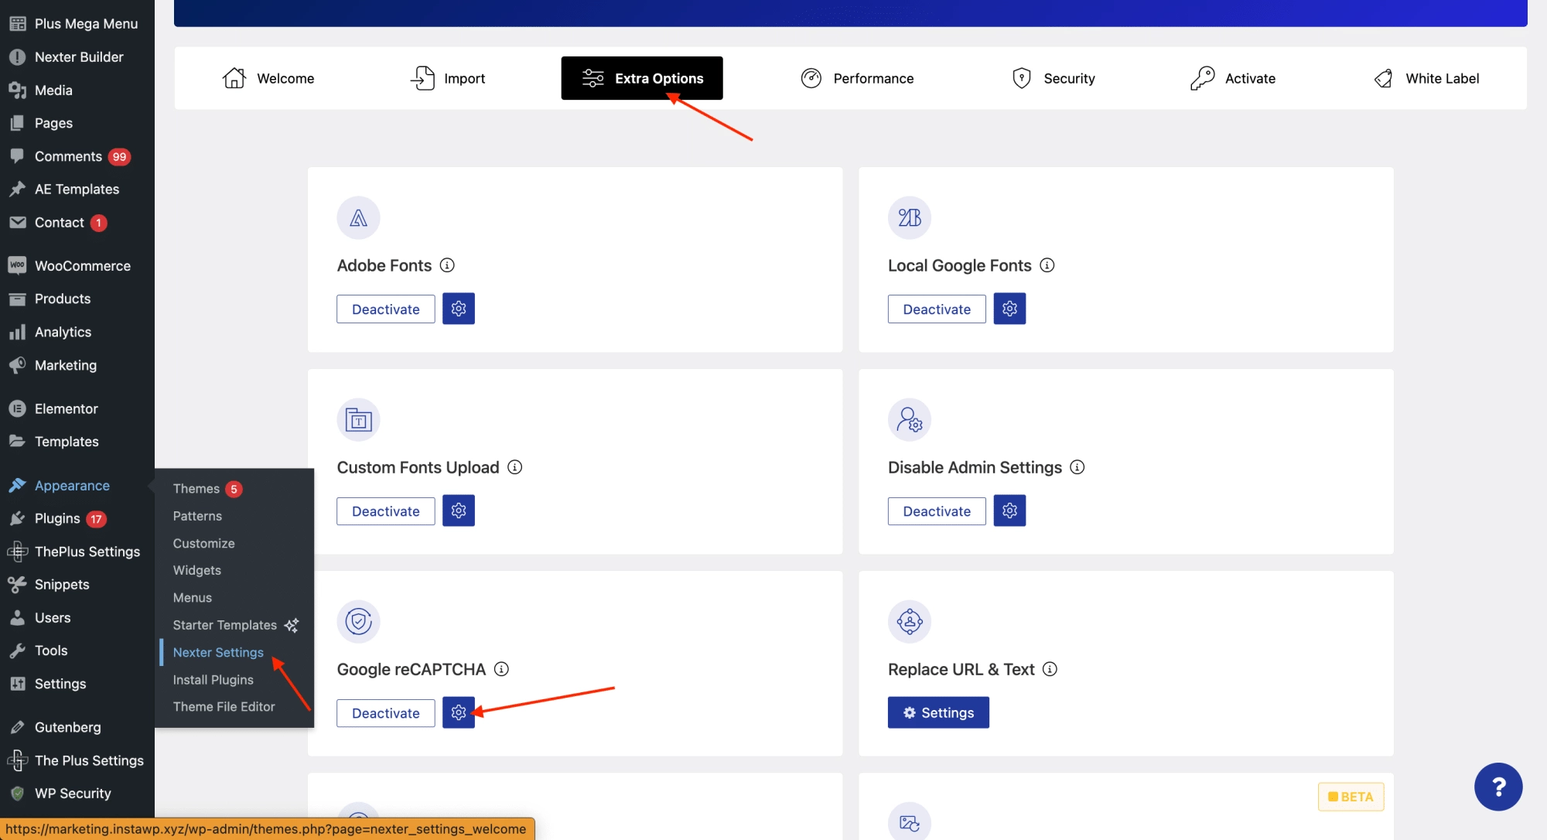The height and width of the screenshot is (840, 1547).
Task: Deactivate Custom Fonts Upload
Action: (x=386, y=510)
